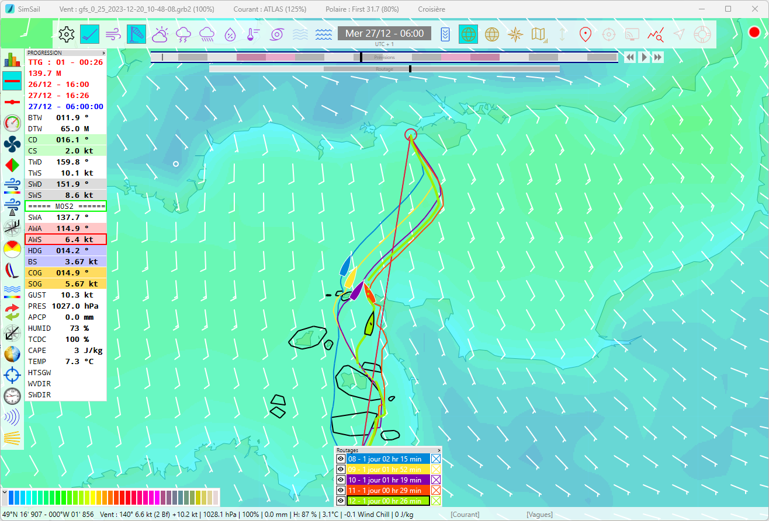Collapse the Routages panel with its arrow
The height and width of the screenshot is (521, 769).
[x=439, y=450]
